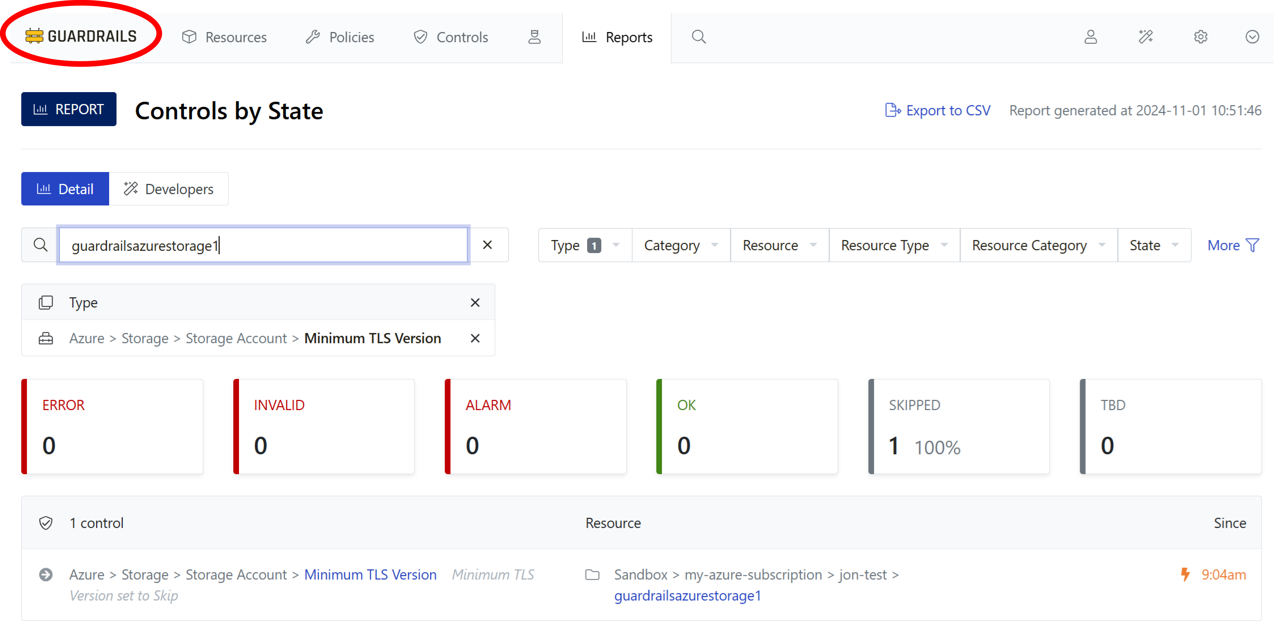
Task: Open the user profile icon
Action: click(x=1091, y=37)
